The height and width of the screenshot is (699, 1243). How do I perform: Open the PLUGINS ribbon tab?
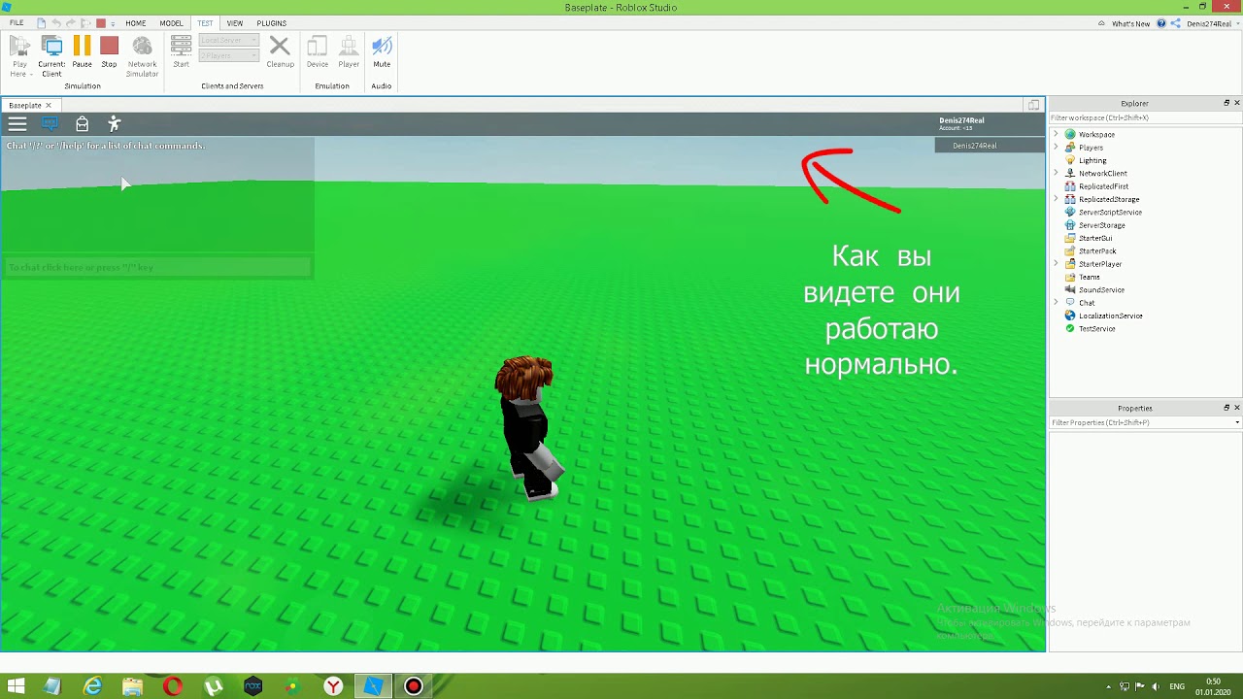pyautogui.click(x=272, y=23)
